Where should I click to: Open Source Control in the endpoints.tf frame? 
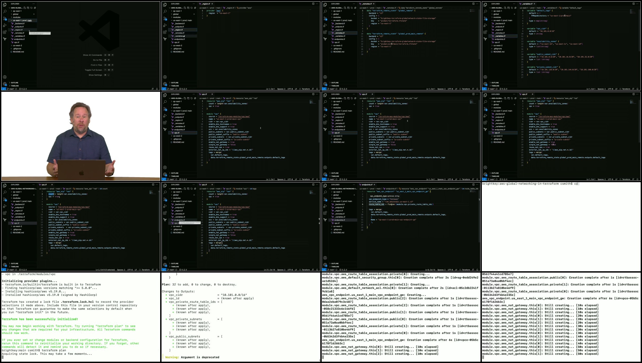coord(325,199)
